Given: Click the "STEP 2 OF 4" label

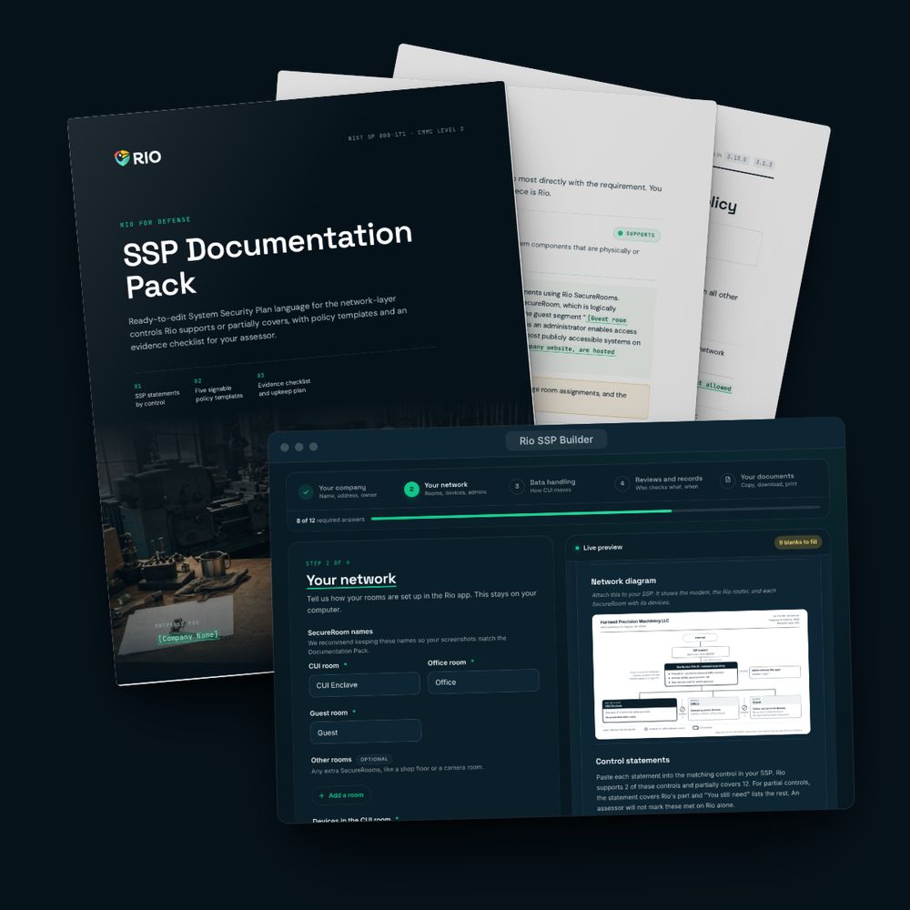Looking at the screenshot, I should click(328, 563).
